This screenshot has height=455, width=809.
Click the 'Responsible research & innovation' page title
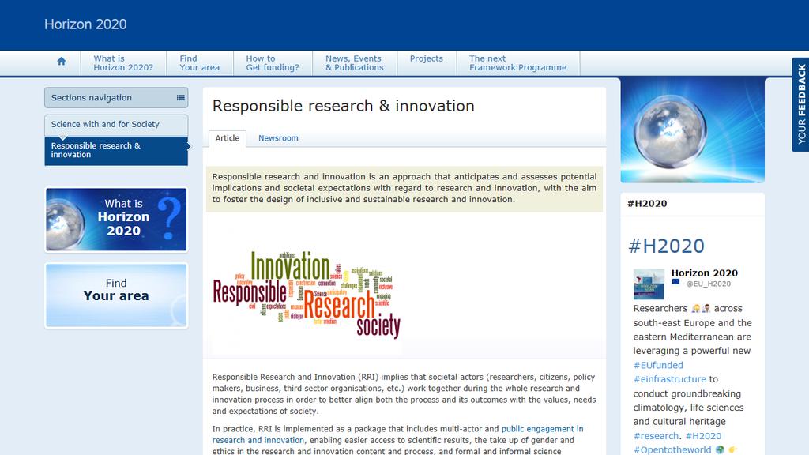pos(343,106)
